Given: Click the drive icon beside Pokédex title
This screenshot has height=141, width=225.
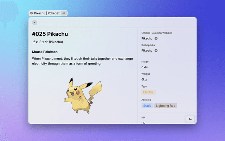Looking at the screenshot, I should pos(64,13).
